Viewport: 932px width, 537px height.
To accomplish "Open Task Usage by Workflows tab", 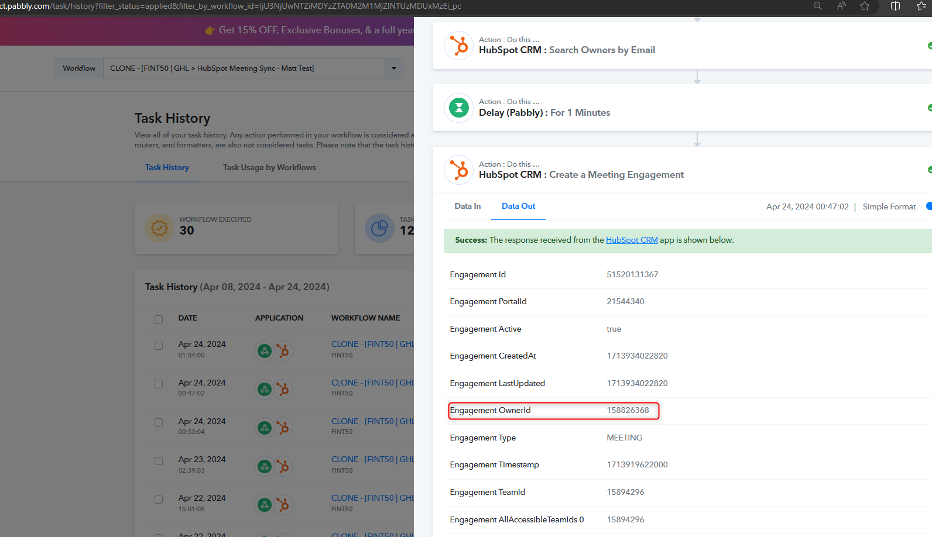I will click(269, 167).
